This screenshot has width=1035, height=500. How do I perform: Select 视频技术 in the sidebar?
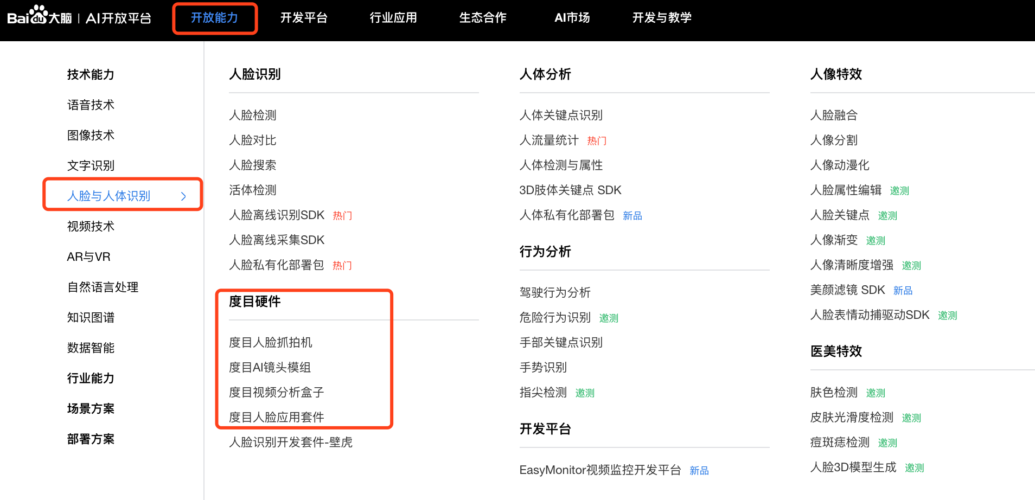coord(91,226)
